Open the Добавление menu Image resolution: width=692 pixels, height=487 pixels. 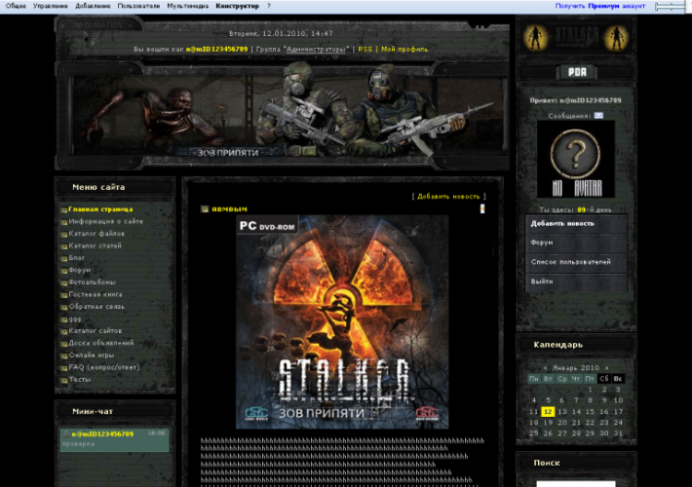pos(93,6)
